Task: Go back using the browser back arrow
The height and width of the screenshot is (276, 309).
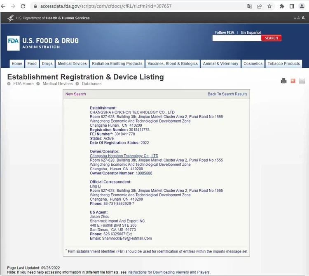Action: click(x=3, y=6)
